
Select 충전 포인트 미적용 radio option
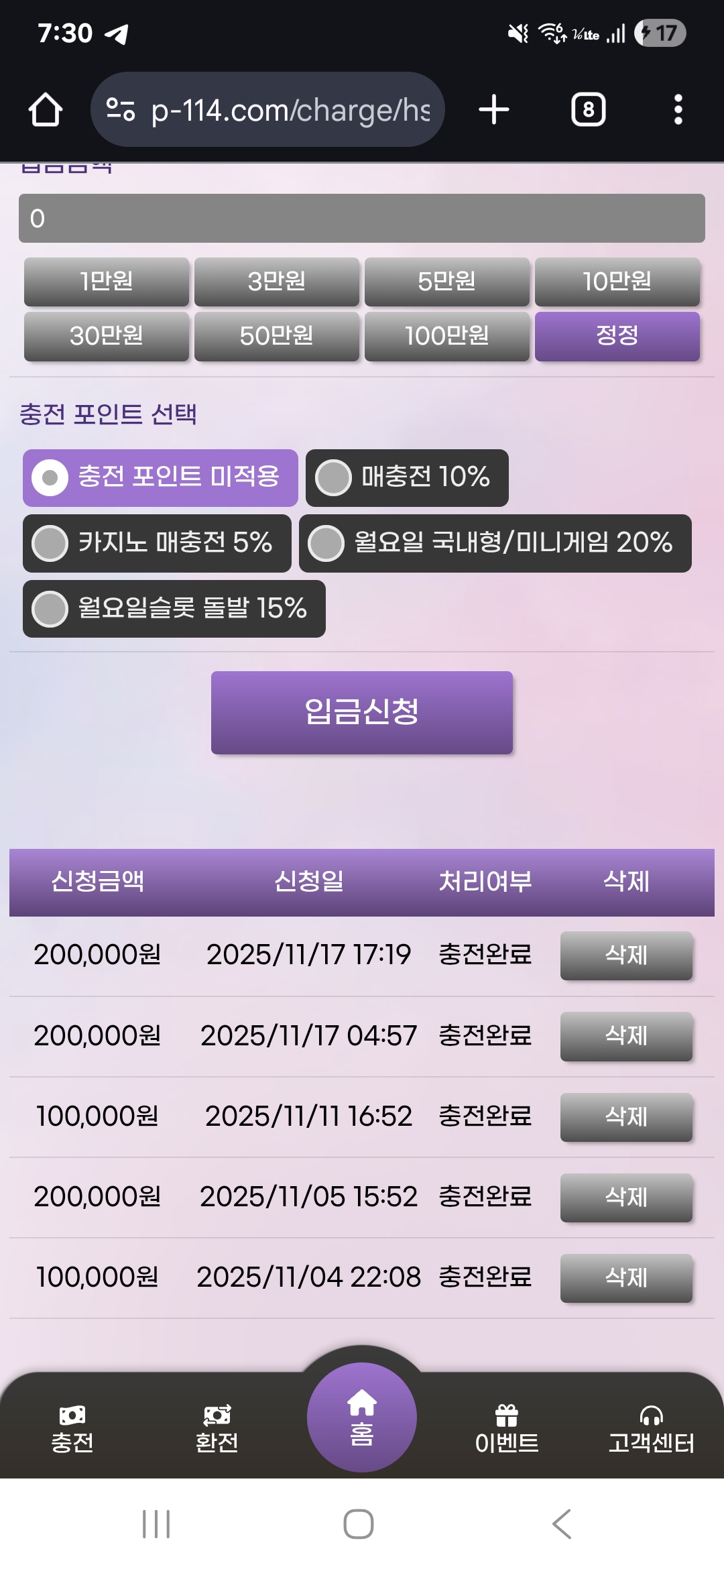point(50,478)
